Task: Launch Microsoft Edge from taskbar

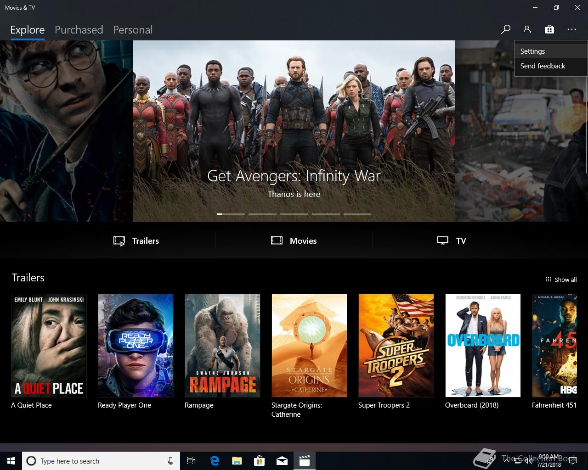Action: click(x=215, y=461)
